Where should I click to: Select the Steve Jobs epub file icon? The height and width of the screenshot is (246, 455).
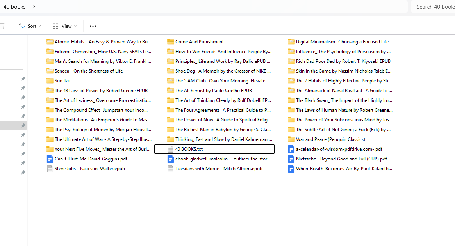pos(50,169)
